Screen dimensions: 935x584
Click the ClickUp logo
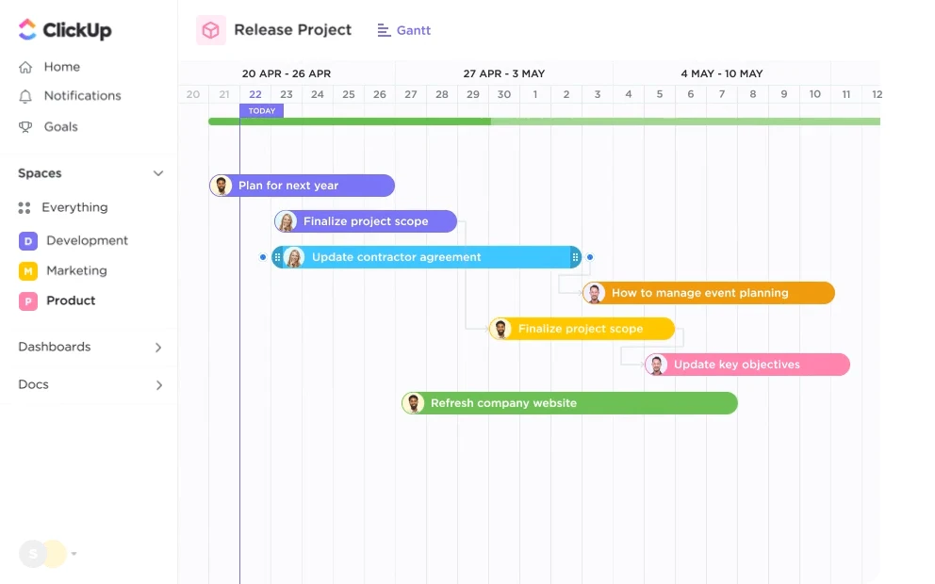64,29
